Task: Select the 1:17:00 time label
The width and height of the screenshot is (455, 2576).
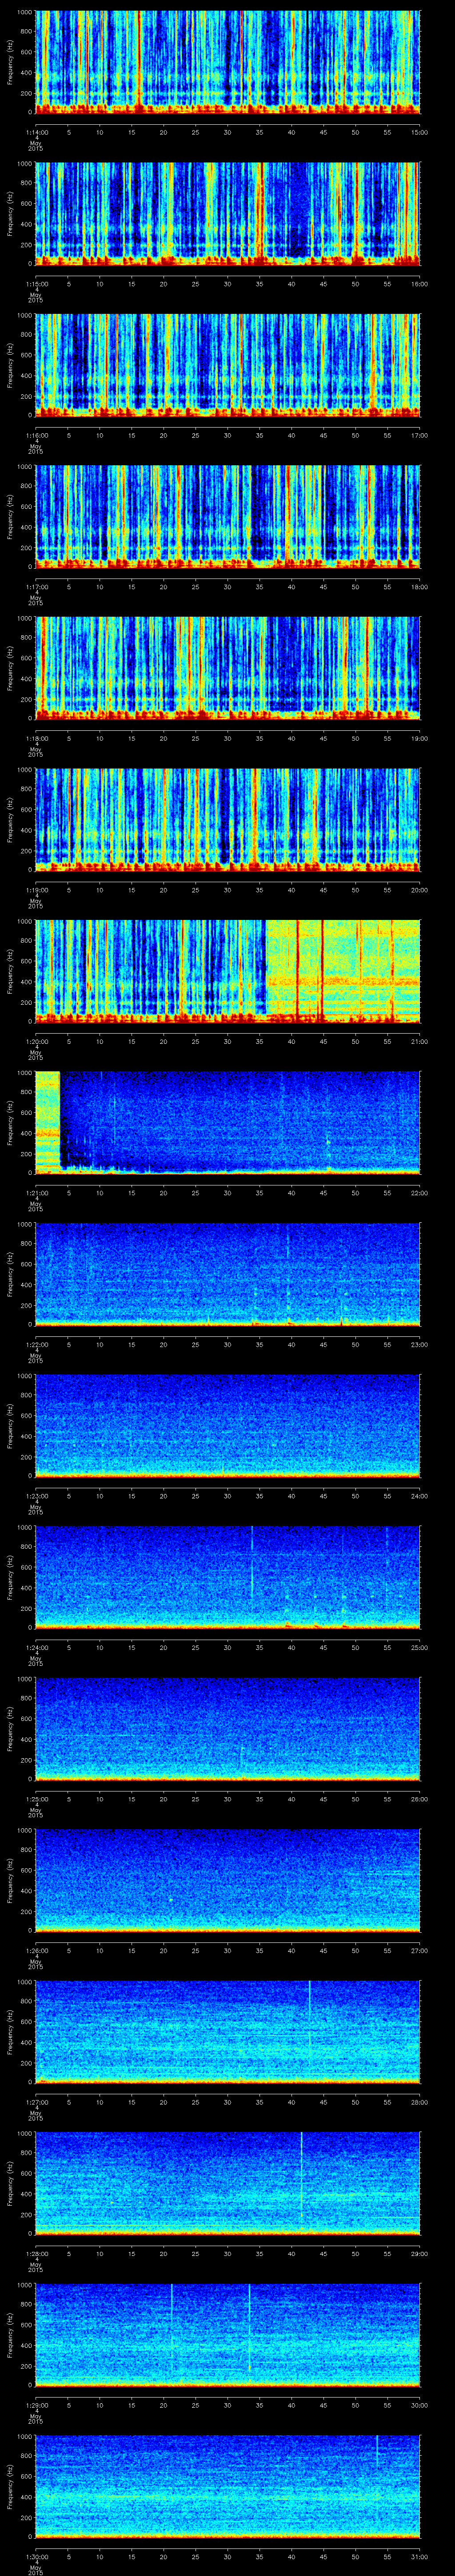Action: [x=36, y=586]
